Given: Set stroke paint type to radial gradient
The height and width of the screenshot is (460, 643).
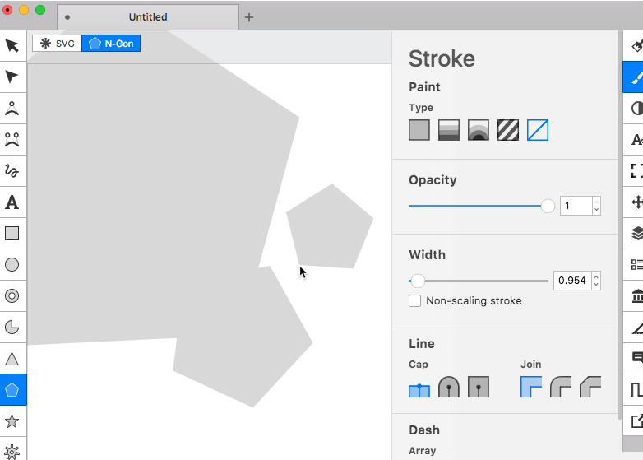Looking at the screenshot, I should 479,130.
